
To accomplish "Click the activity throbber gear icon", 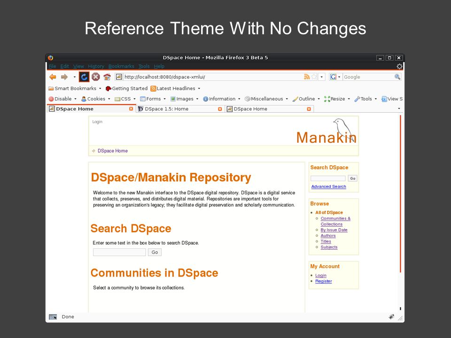I will point(399,66).
